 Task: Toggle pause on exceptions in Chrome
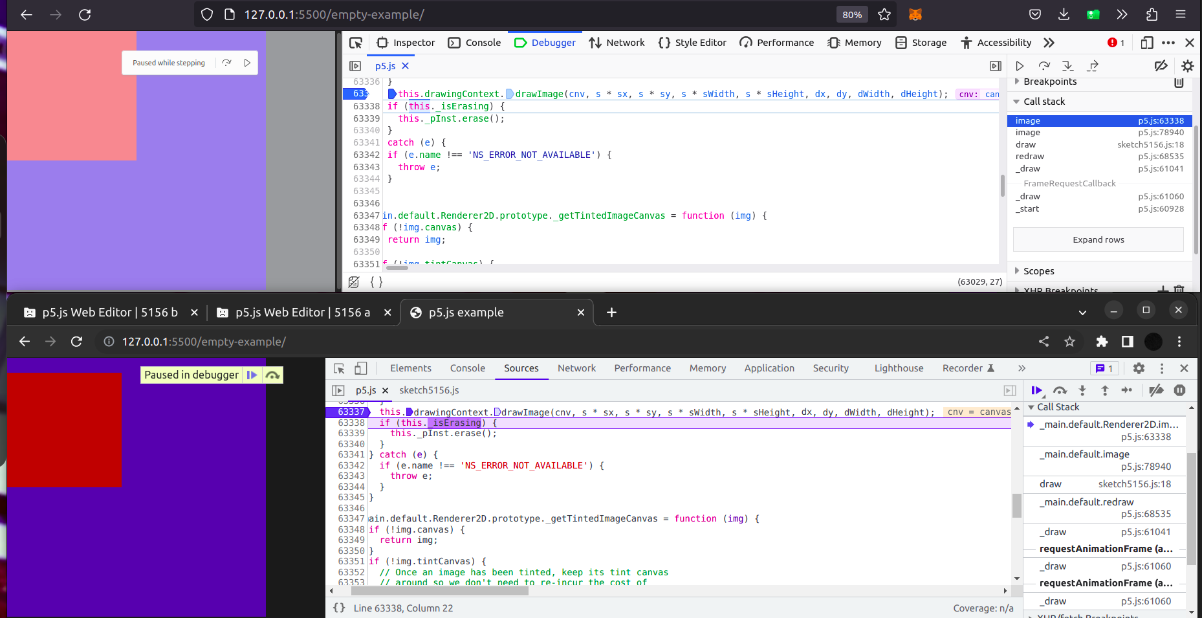(1180, 390)
